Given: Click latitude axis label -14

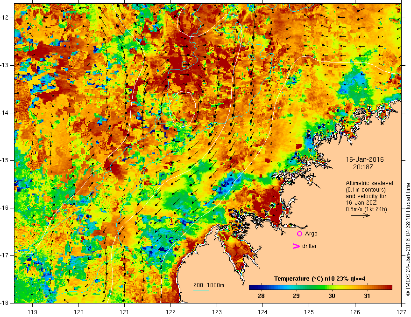Looking at the screenshot, I should (x=5, y=113).
